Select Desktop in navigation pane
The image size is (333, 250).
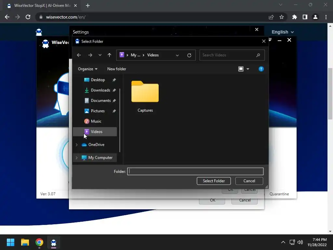pos(98,80)
